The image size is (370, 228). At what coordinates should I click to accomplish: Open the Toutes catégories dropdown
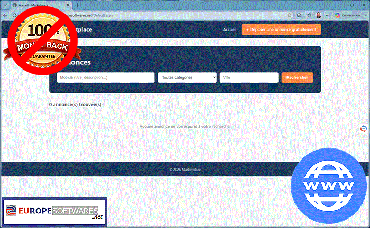coord(187,77)
